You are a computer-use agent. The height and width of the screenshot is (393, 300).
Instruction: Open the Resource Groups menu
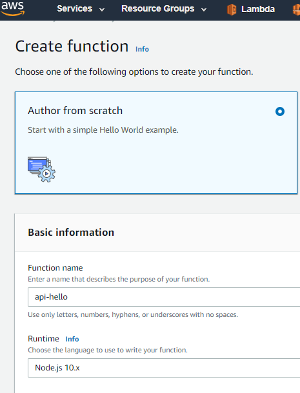pyautogui.click(x=157, y=9)
